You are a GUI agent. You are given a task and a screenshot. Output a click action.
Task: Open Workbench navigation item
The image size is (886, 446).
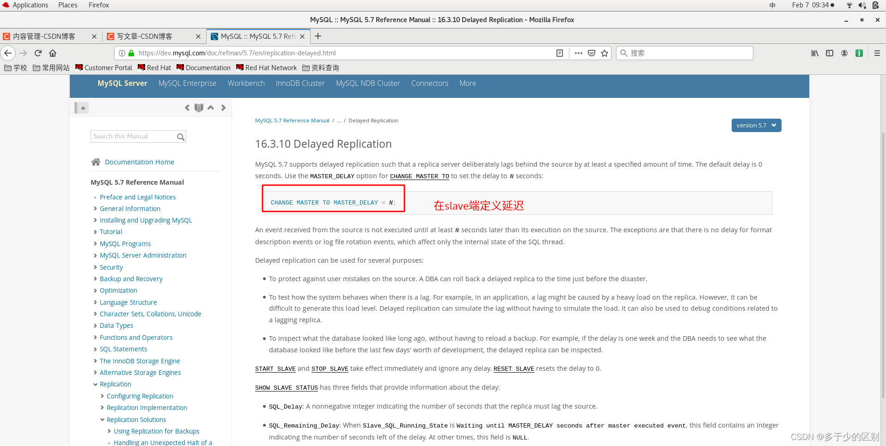[246, 83]
